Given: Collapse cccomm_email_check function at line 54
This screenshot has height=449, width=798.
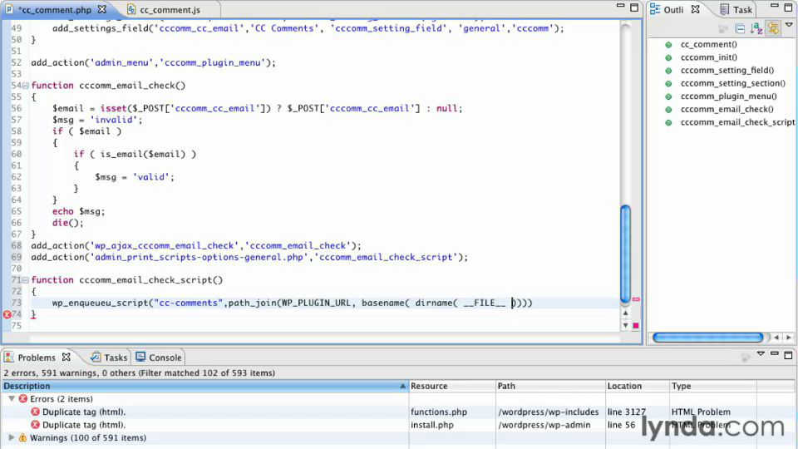Looking at the screenshot, I should 25,86.
